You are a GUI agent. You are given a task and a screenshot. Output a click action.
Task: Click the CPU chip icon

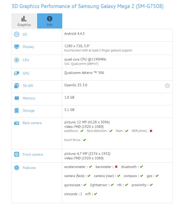pyautogui.click(x=17, y=60)
